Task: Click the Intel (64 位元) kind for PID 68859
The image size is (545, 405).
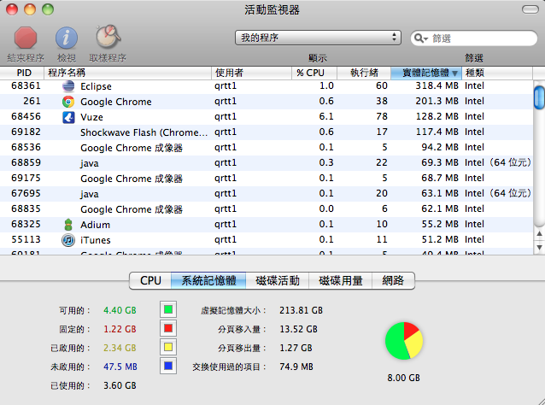Action: [x=498, y=162]
